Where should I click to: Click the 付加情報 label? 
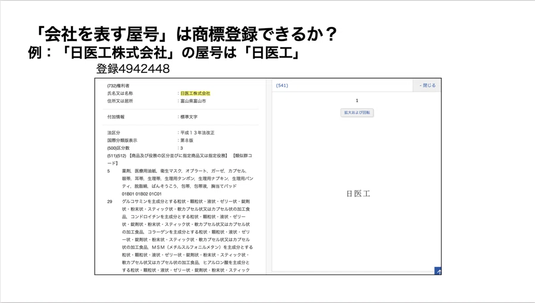pos(116,116)
